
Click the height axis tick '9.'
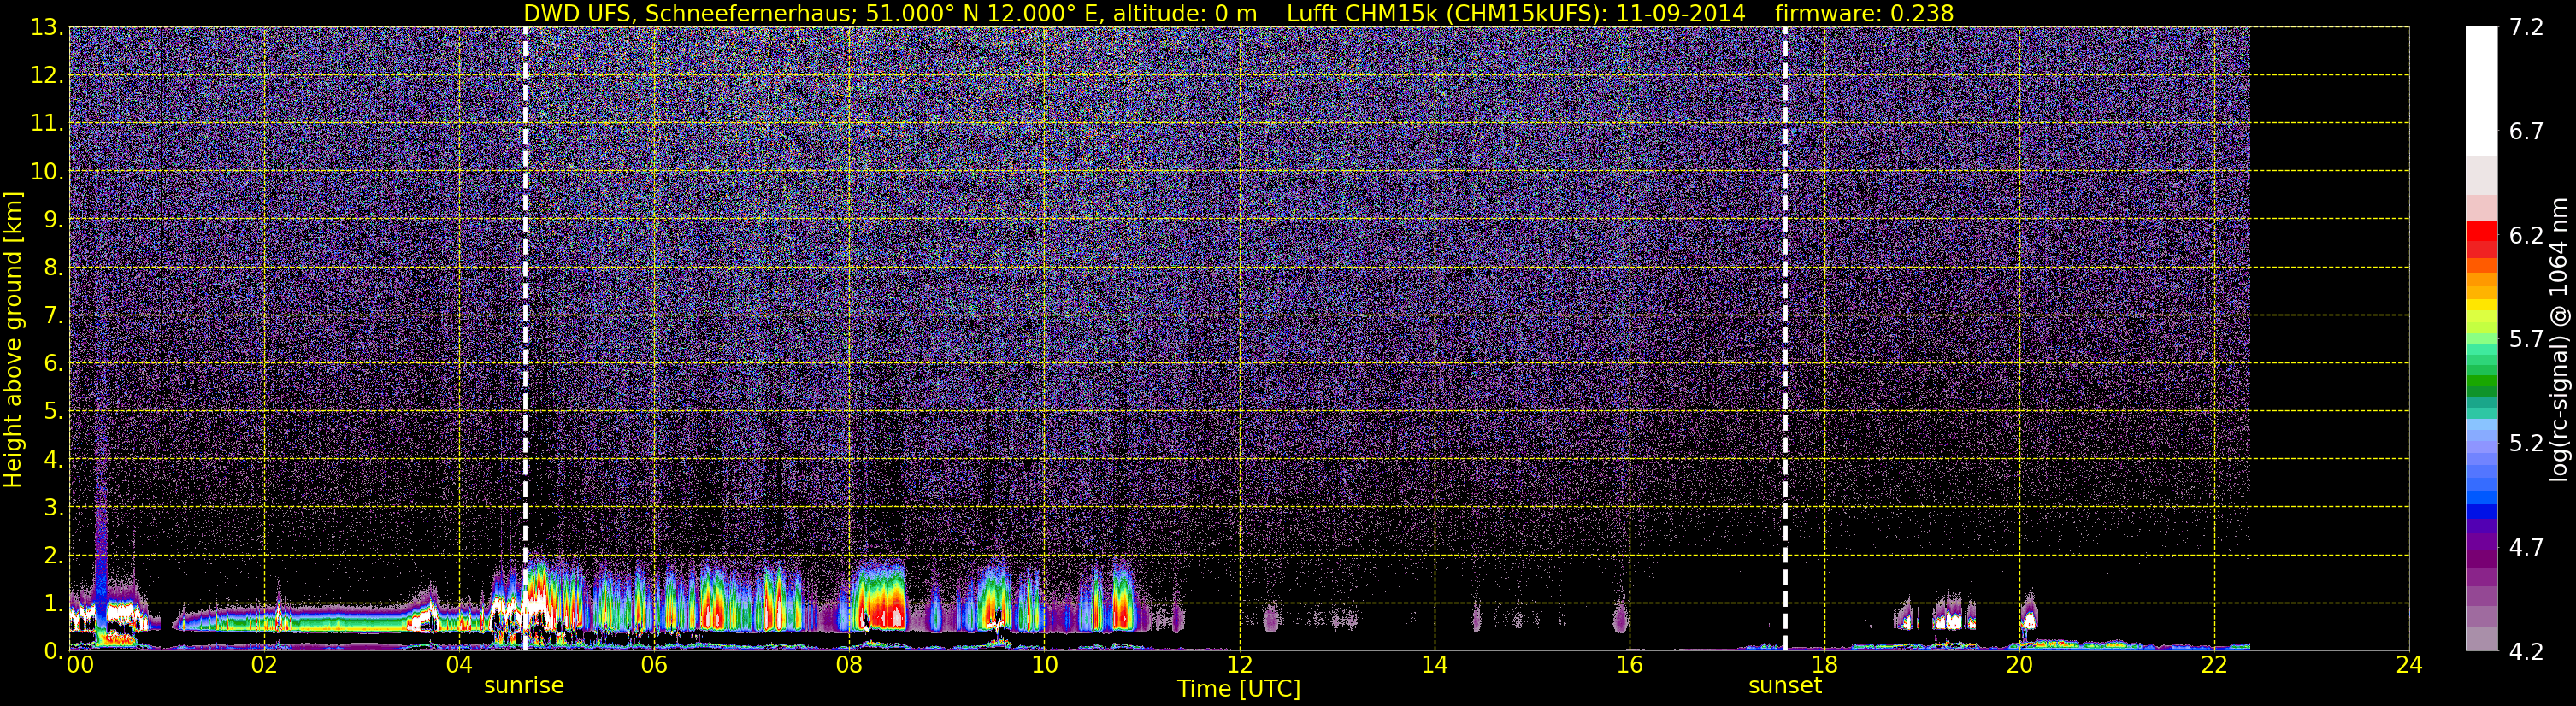tap(52, 220)
